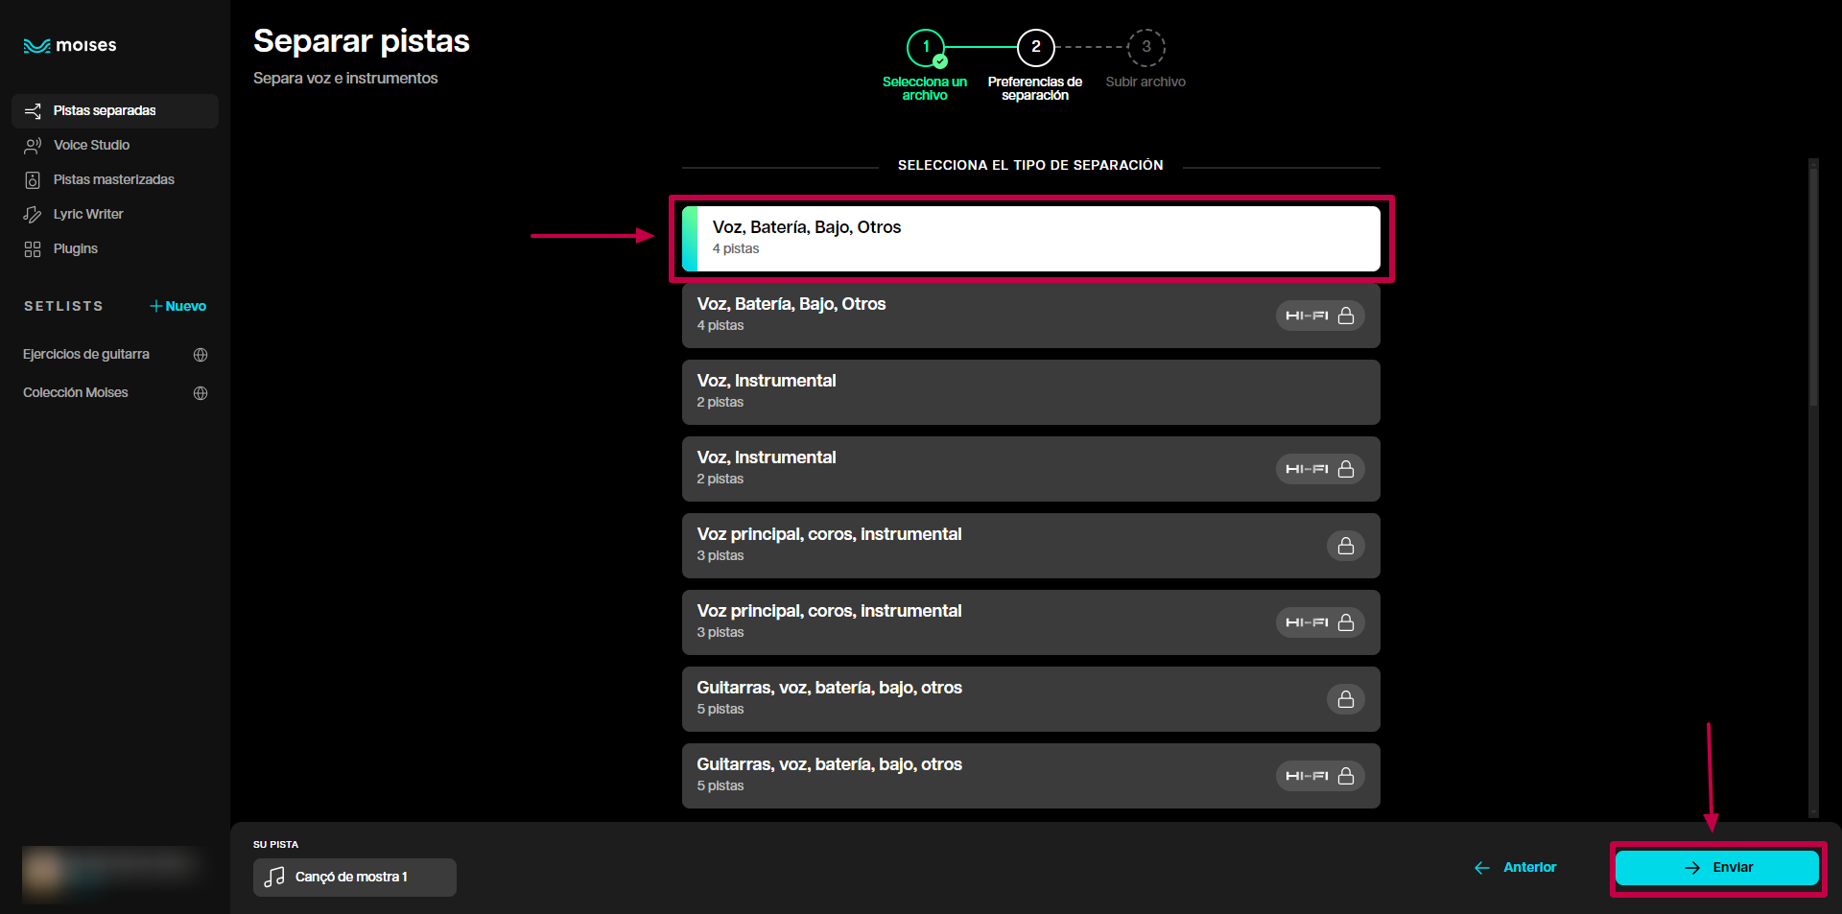1842x914 pixels.
Task: Click globe icon next to Ejercicios de guitarra
Action: (201, 355)
